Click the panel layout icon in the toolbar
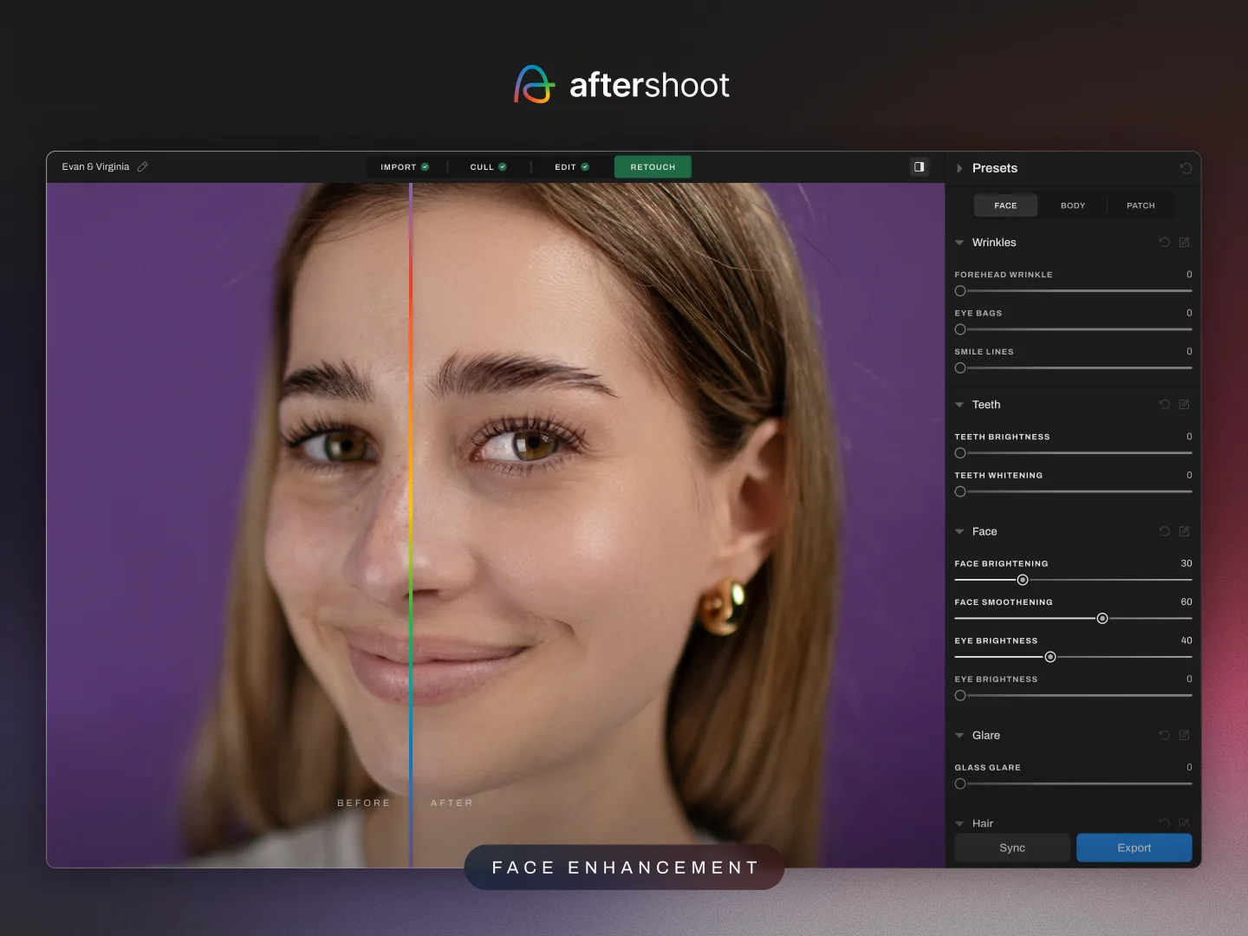The height and width of the screenshot is (936, 1248). 919,166
